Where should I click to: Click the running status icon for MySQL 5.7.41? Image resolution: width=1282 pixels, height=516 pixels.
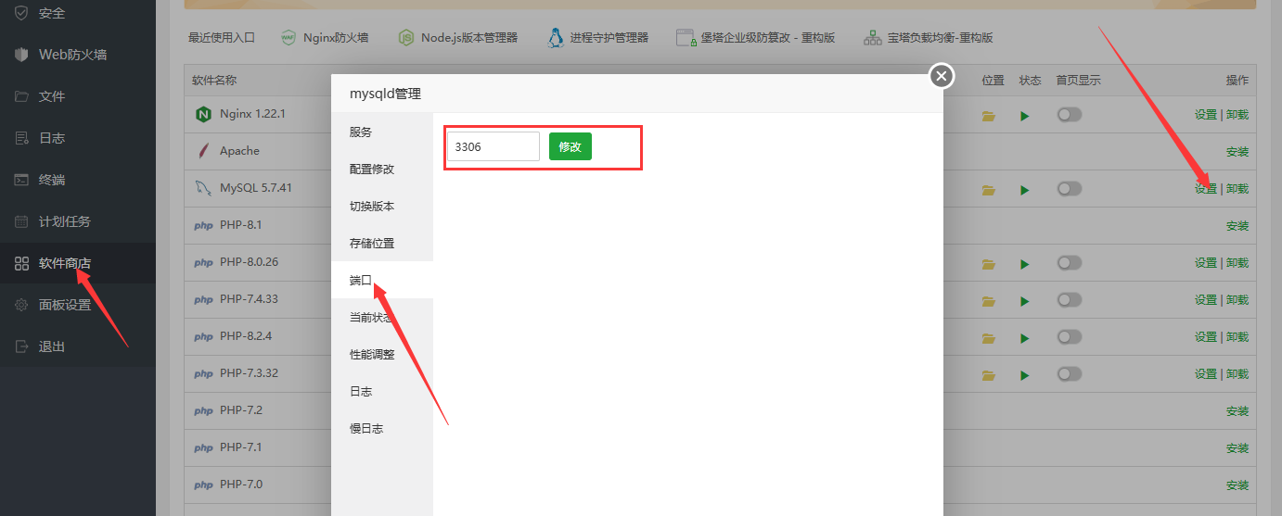[1025, 190]
